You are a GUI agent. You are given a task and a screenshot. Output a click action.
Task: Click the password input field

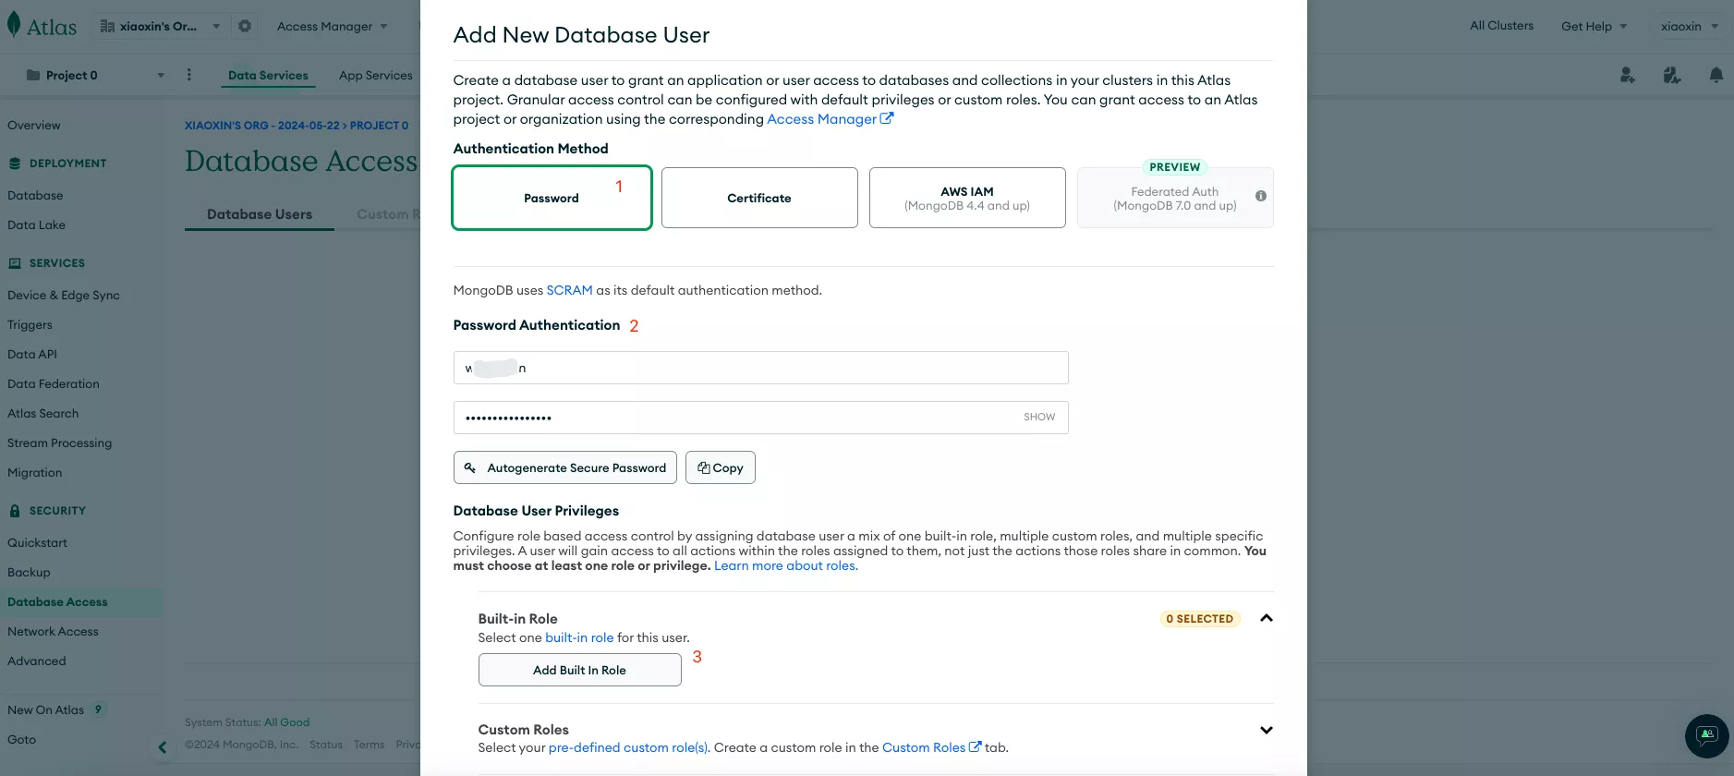tap(761, 418)
